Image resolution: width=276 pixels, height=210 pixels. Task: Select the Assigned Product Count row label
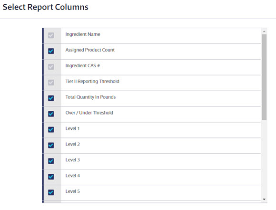(90, 50)
